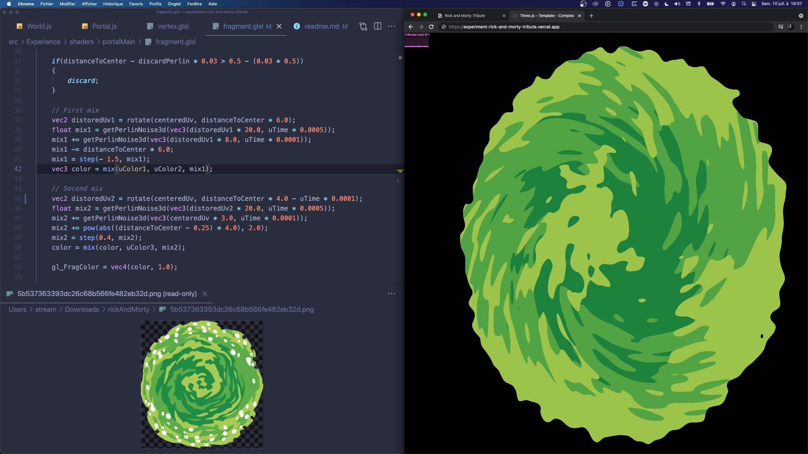
Task: Open the Aide menu
Action: (x=213, y=4)
